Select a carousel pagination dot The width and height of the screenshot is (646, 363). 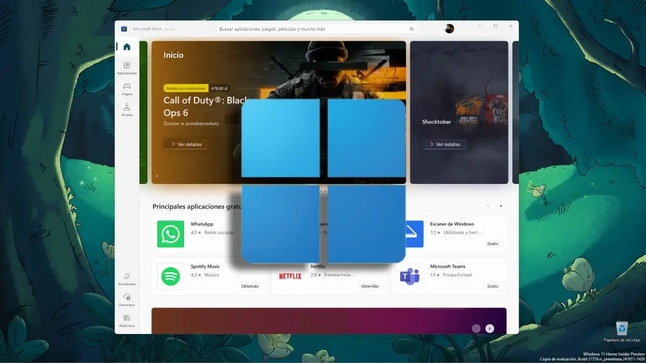coord(476,328)
